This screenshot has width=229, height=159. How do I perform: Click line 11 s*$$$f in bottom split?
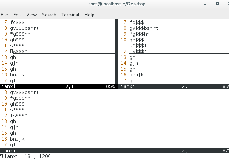point(19,110)
